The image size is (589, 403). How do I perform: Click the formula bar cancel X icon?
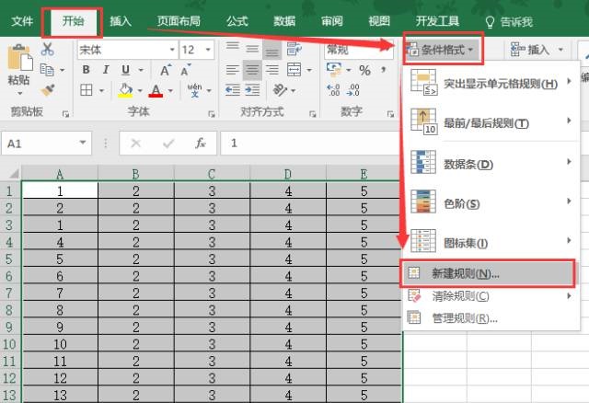tap(135, 144)
